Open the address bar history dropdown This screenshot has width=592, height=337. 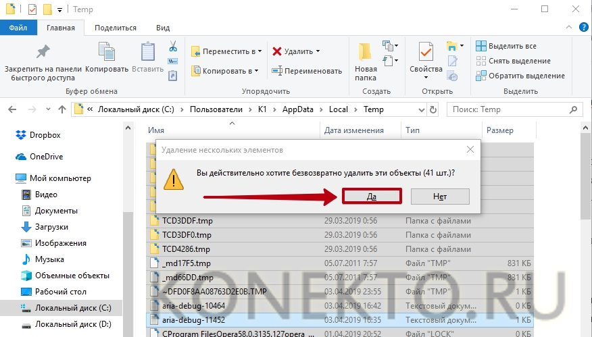click(422, 110)
